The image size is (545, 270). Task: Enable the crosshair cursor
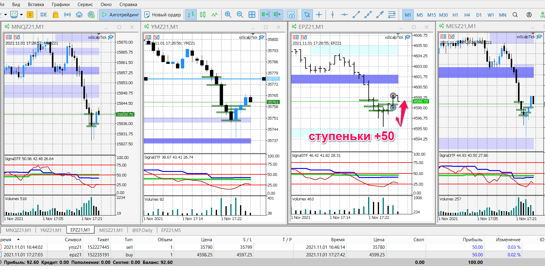coord(319,15)
